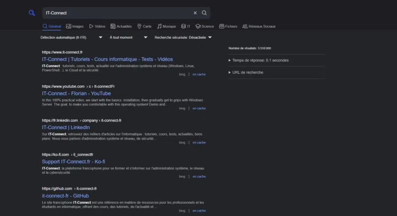This screenshot has width=397, height=216.
Task: Go to the Musique tab
Action: (166, 26)
